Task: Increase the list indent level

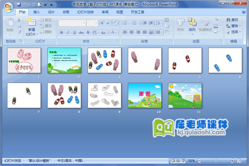Action: [150, 23]
